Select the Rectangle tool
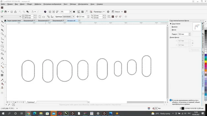Screen dimensions: 207x116 [x=2, y=46]
